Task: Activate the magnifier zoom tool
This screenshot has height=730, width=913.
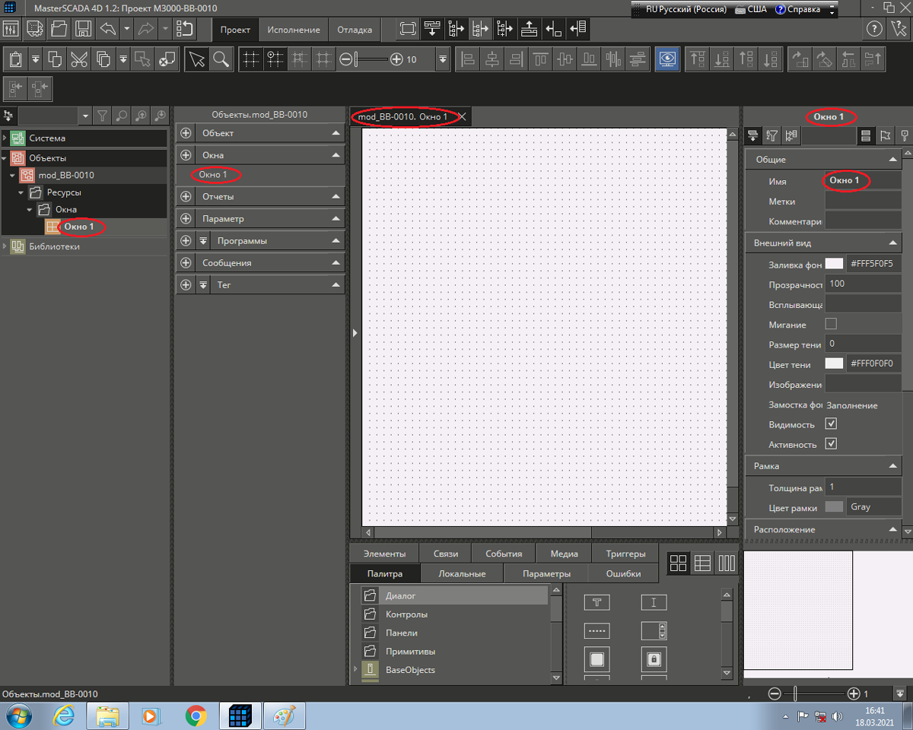Action: [221, 59]
